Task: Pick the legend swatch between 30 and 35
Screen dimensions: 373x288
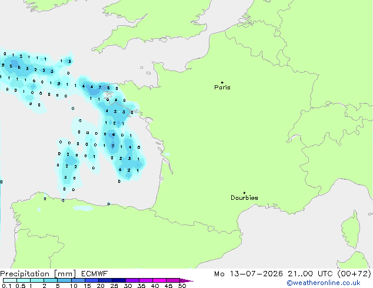Action: pyautogui.click(x=132, y=280)
